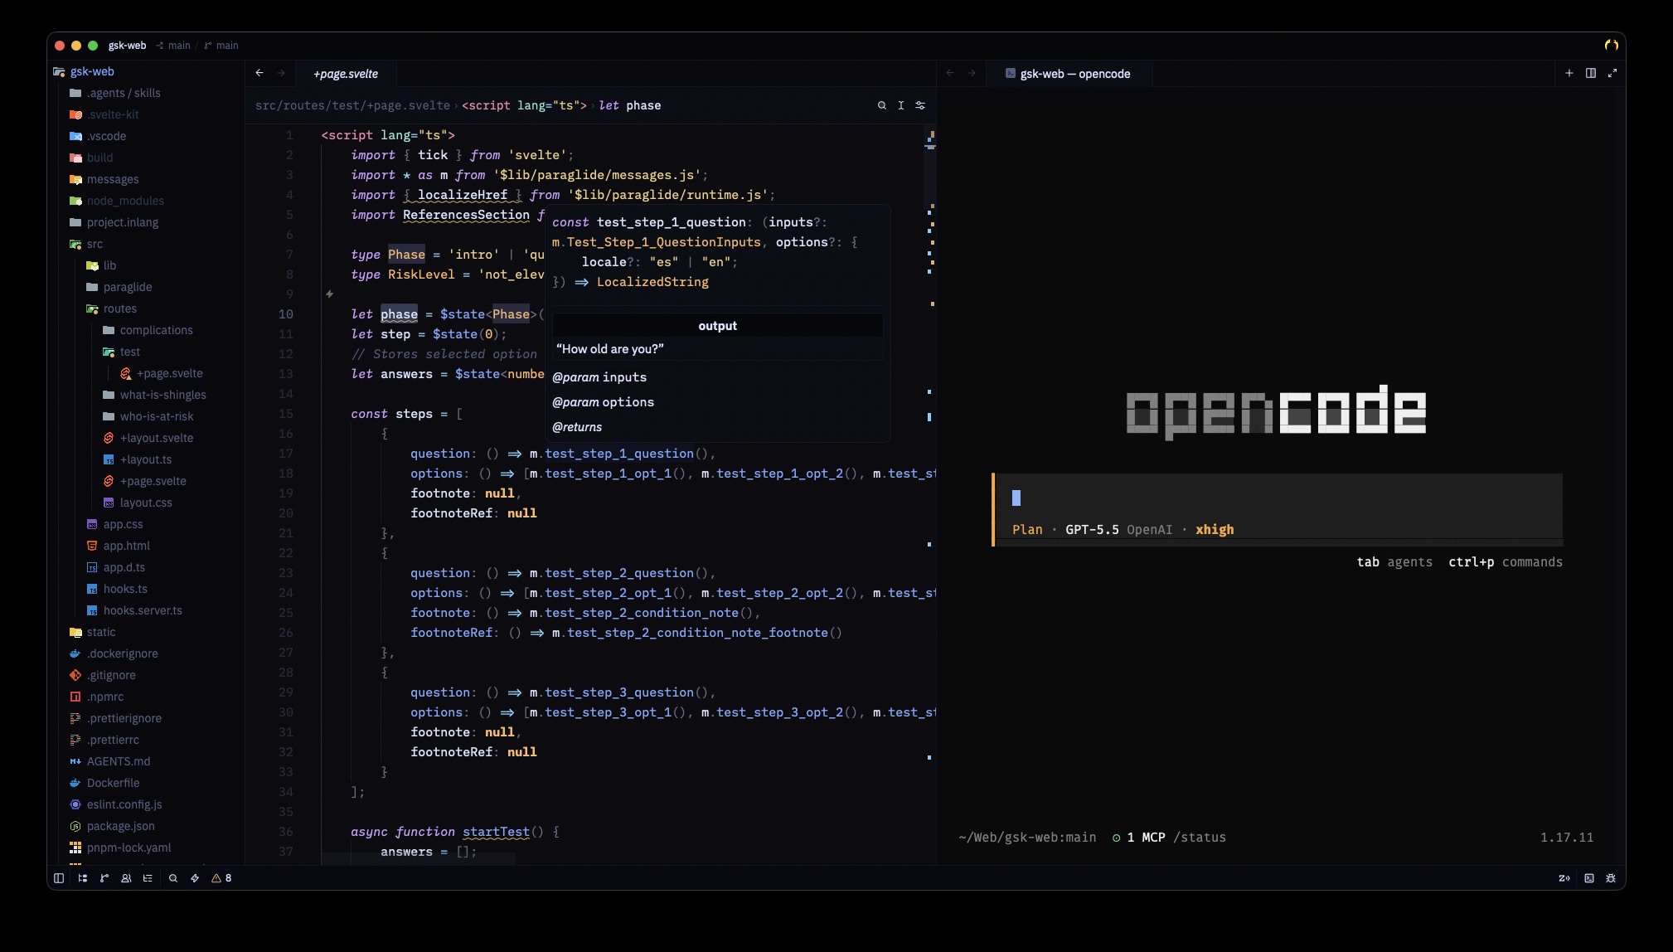Open diagnostics showing 8 warnings

[221, 878]
